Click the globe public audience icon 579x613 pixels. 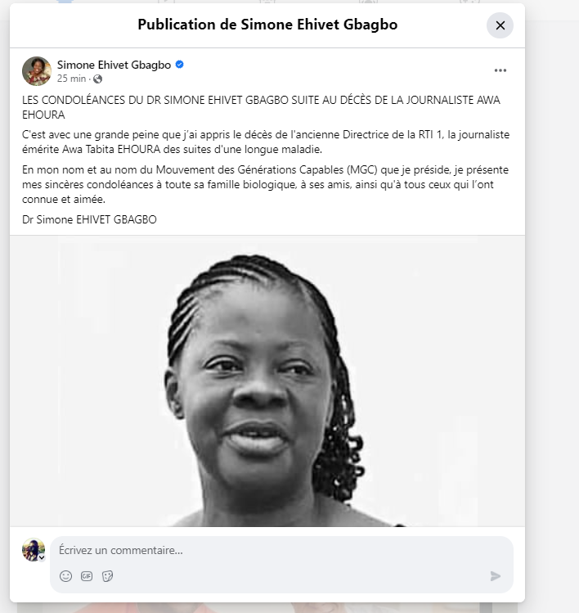(x=97, y=79)
